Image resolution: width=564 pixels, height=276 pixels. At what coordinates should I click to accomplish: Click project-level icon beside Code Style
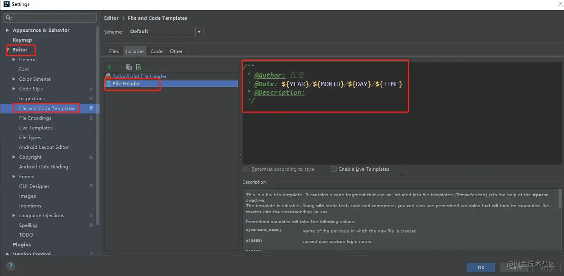91,89
